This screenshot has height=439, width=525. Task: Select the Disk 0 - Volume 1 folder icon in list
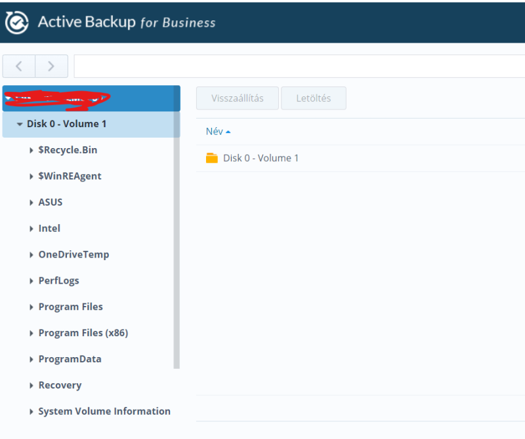pos(211,158)
